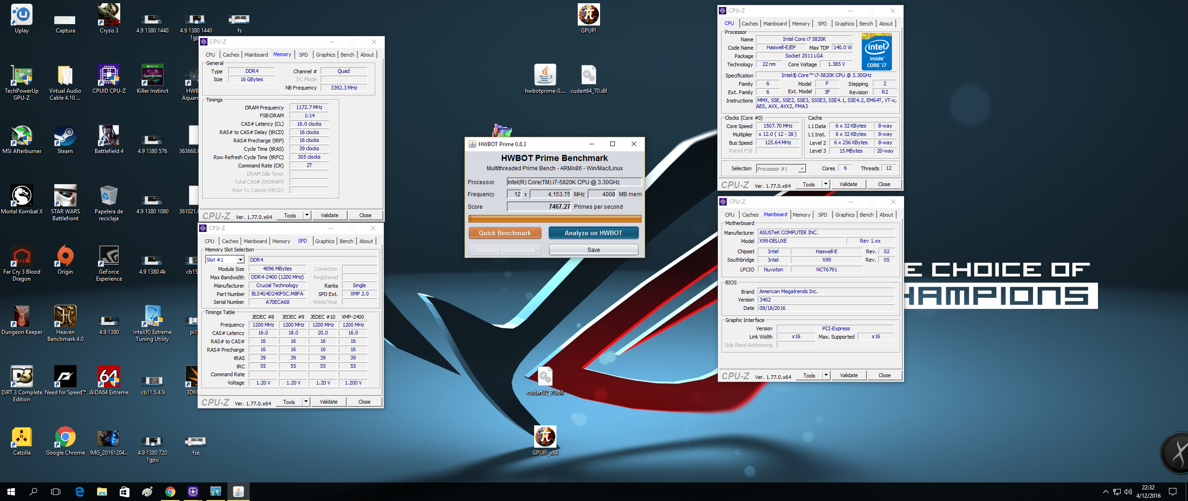Open Memory tab in Mainboard CPU-Z window
The width and height of the screenshot is (1188, 501).
tap(801, 215)
